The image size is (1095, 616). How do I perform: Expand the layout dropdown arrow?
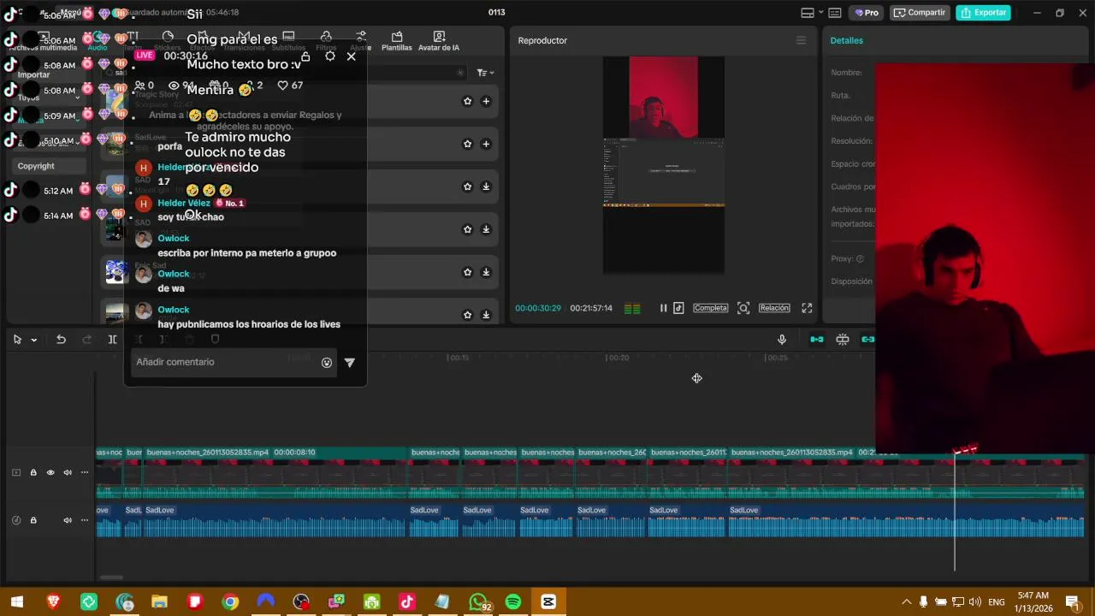(x=820, y=13)
